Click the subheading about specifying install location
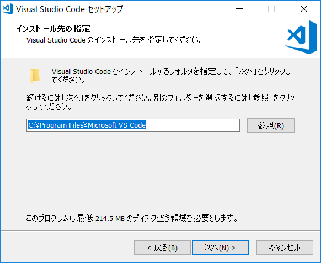Viewport: 321px width, 263px height. (114, 40)
